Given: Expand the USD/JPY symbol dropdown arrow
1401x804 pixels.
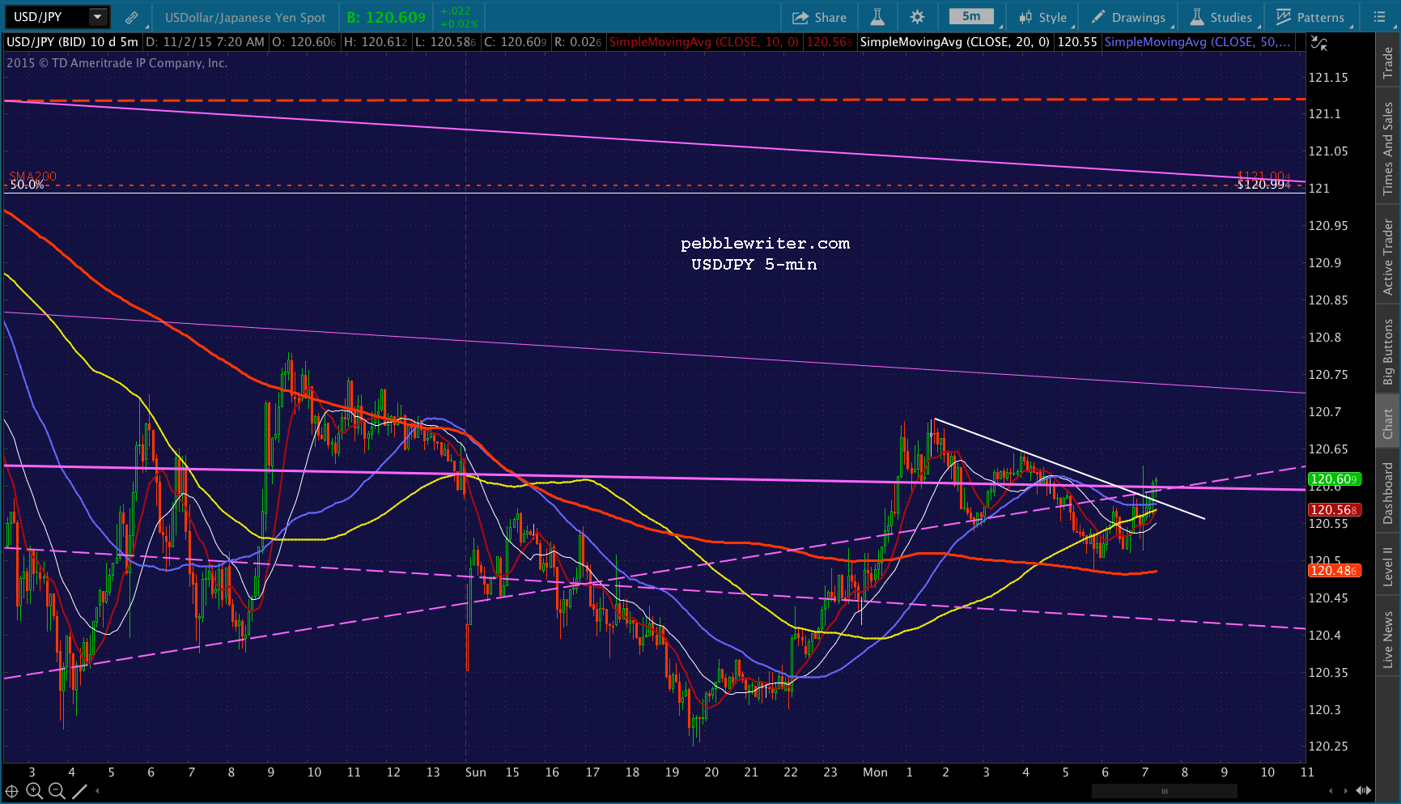Looking at the screenshot, I should (x=97, y=16).
